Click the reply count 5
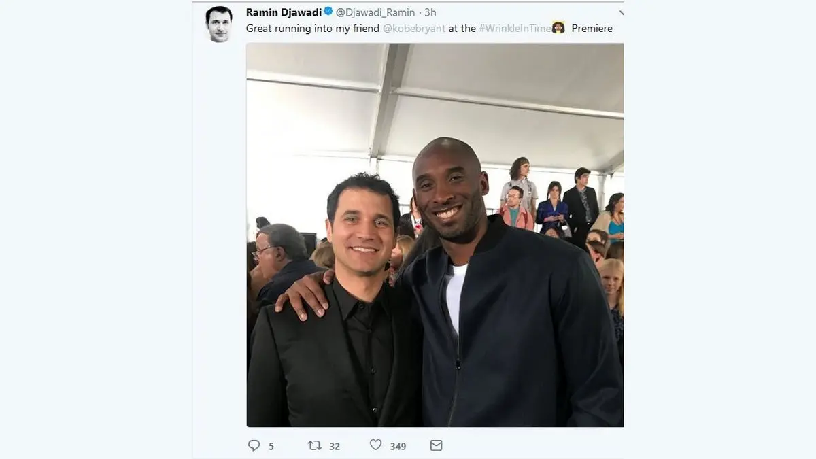 [271, 446]
